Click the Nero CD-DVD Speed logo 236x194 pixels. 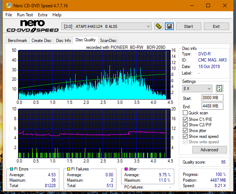point(33,26)
